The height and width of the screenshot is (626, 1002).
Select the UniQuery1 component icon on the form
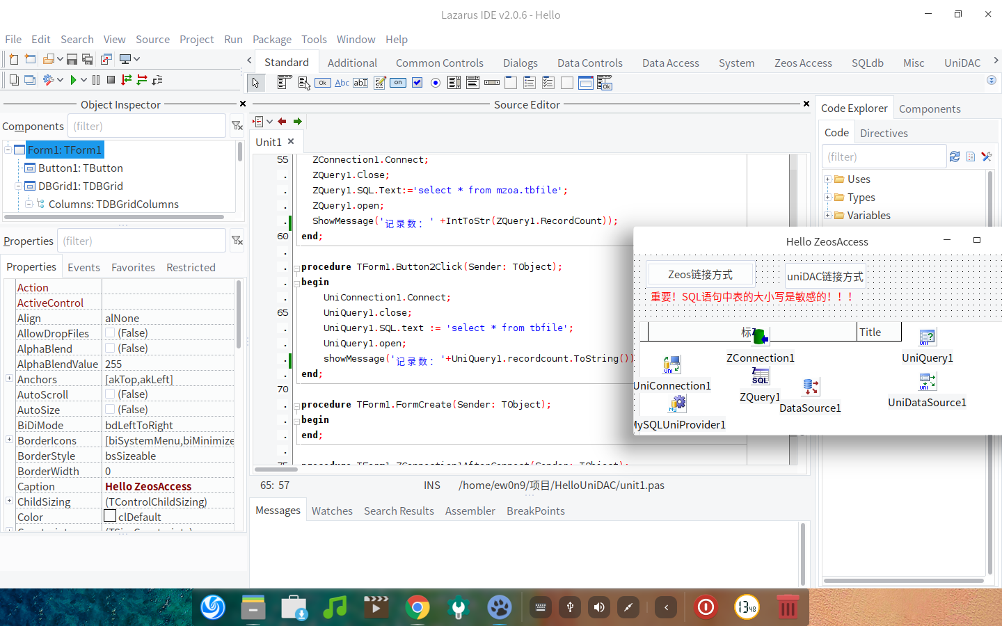(928, 337)
